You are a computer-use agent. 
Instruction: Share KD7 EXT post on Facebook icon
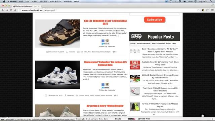pos(103,41)
